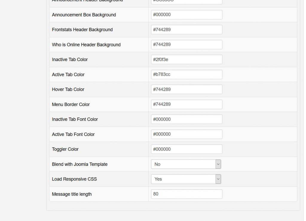Click the Who is Online Header Background field
Screen dimensions: 306x221
[x=186, y=45]
